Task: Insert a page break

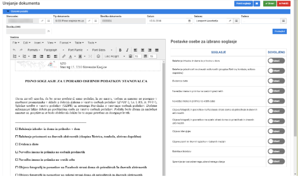Action: pyautogui.click(x=90, y=56)
